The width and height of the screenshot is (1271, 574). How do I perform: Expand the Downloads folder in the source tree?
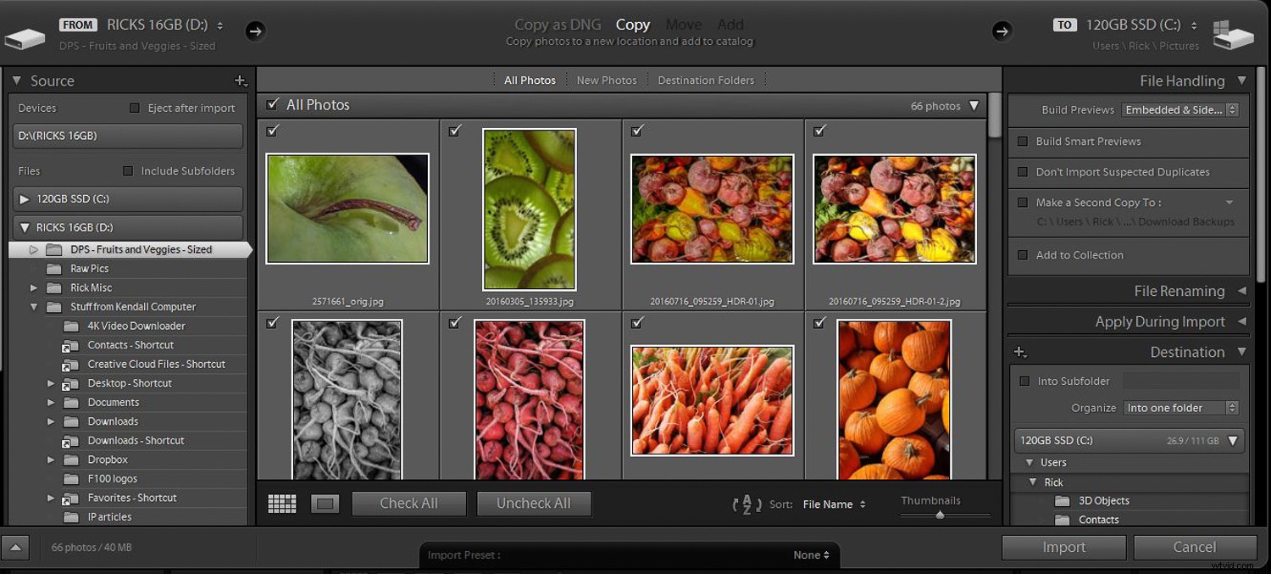click(x=51, y=421)
